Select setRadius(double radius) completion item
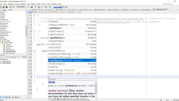The height and width of the screenshot is (101, 179). (x=72, y=61)
